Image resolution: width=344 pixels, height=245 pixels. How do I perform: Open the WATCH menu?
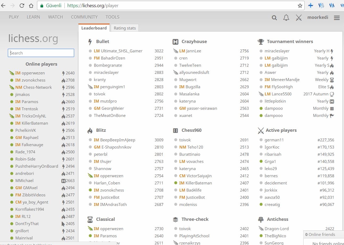tap(55, 17)
